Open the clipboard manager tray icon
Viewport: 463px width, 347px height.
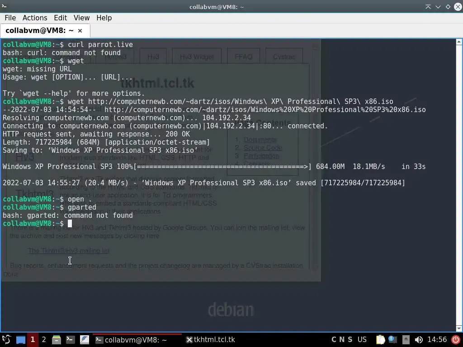[380, 340]
